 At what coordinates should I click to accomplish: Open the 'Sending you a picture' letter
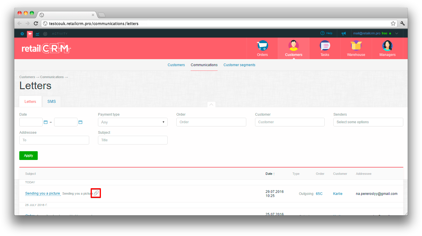coord(43,193)
